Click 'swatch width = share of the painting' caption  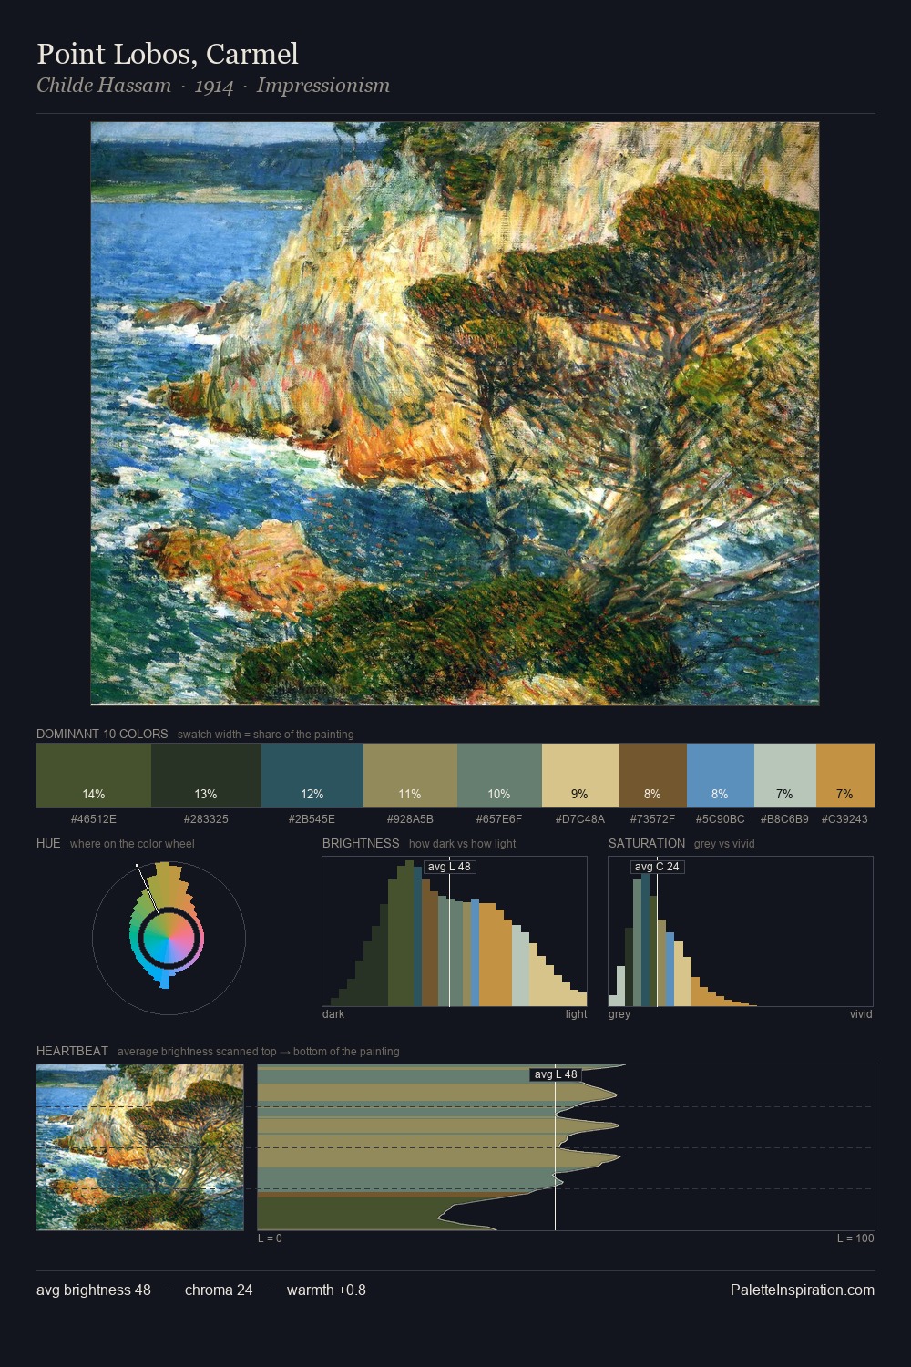coord(266,735)
